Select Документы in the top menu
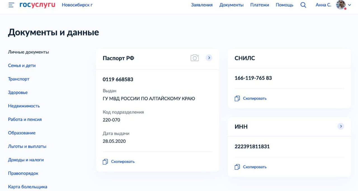This screenshot has height=191, width=358. coord(231,5)
